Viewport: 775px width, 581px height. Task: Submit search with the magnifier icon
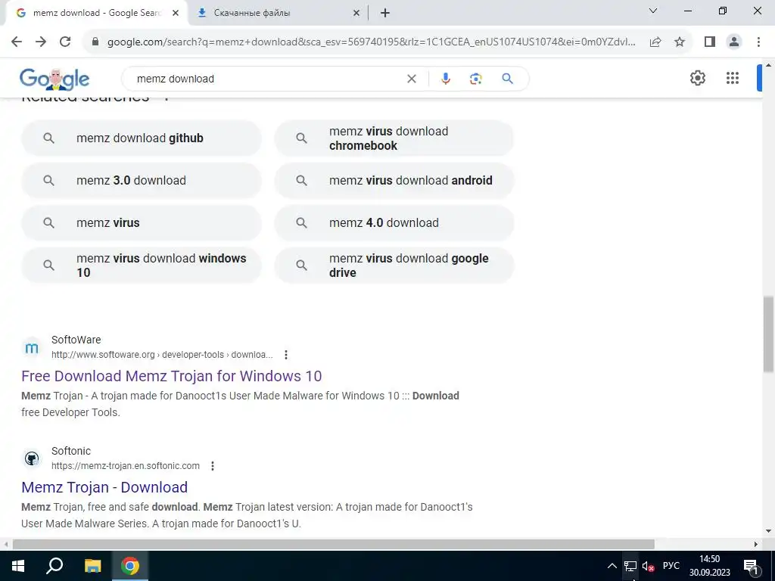pyautogui.click(x=507, y=79)
